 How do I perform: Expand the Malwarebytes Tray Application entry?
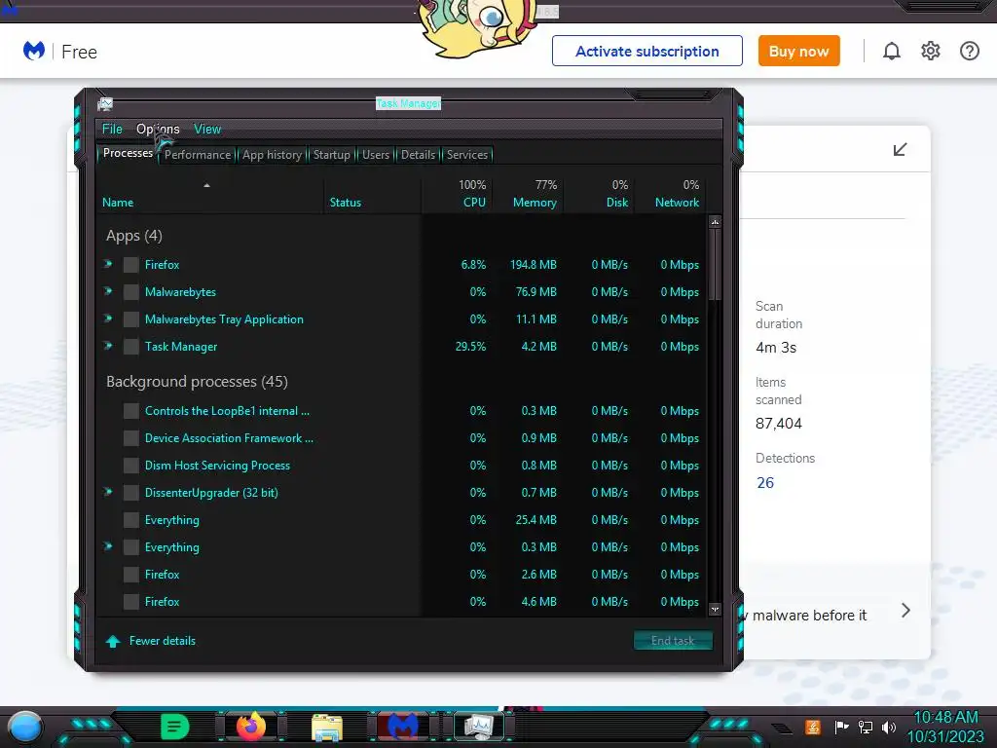109,318
